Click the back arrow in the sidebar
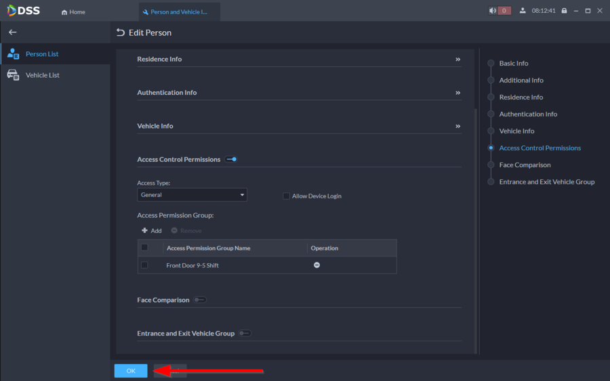 coord(12,32)
